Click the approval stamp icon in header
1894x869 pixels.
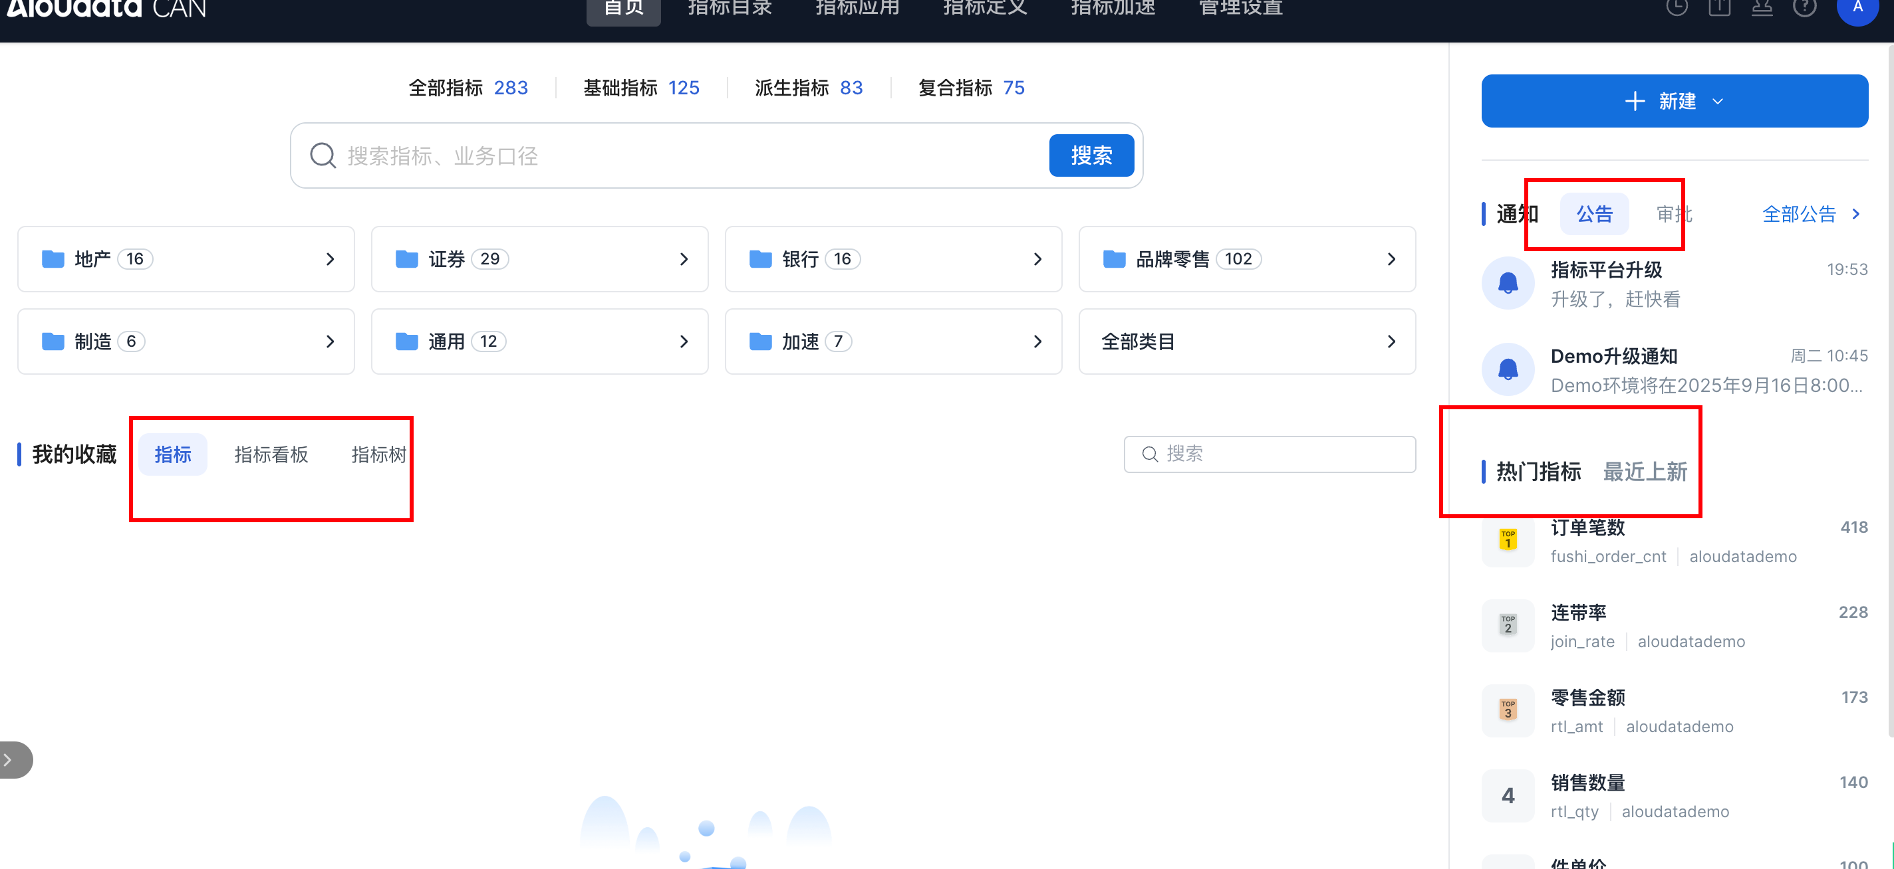pos(1762,7)
